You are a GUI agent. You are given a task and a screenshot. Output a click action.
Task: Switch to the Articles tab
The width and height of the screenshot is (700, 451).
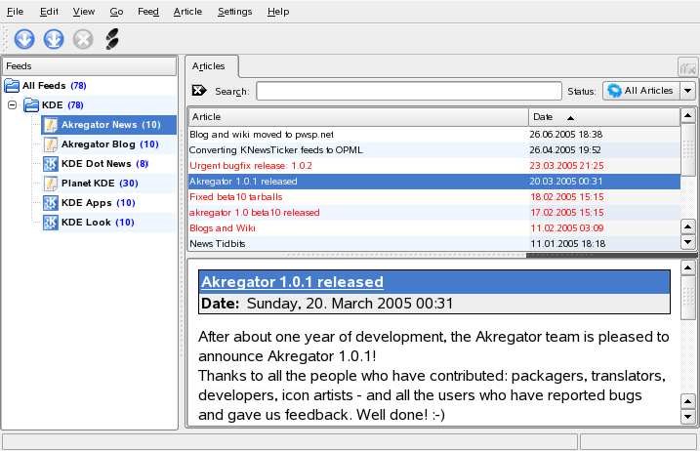coord(209,66)
